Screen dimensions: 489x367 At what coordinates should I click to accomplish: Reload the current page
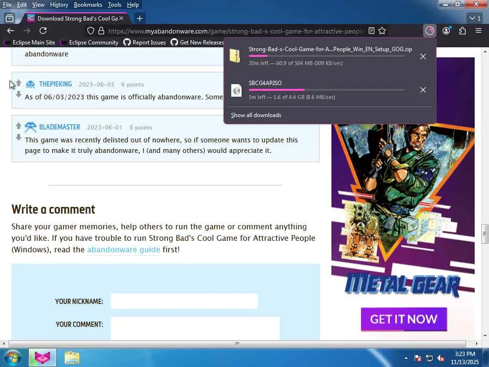click(43, 31)
